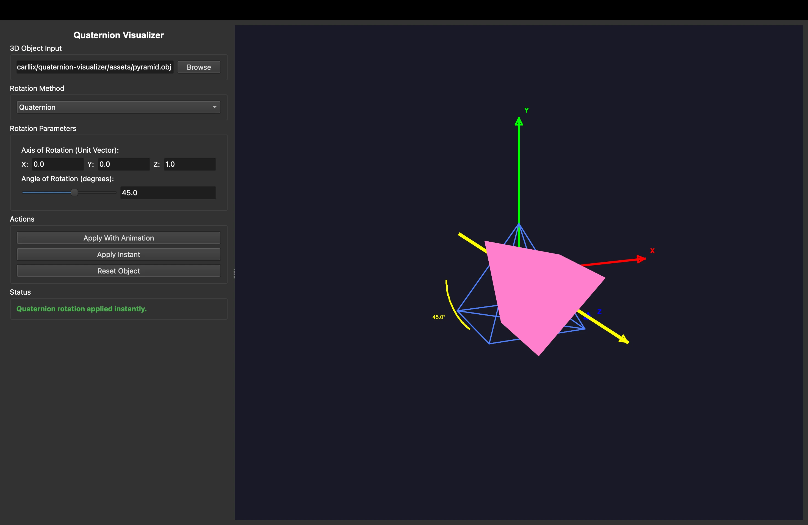Click the X axis input field
This screenshot has height=525, width=808.
point(57,164)
